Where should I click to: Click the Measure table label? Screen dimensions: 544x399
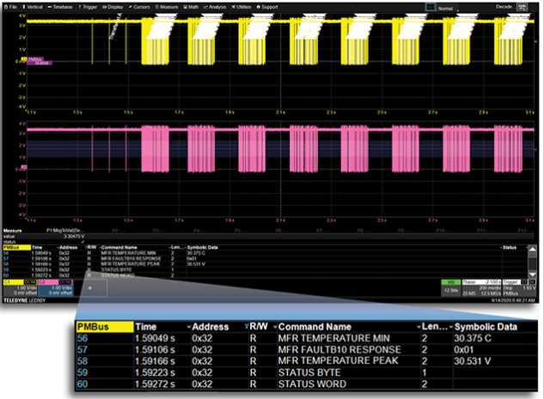[13, 230]
